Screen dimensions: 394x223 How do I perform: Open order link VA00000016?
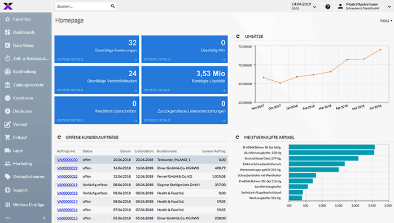(67, 209)
